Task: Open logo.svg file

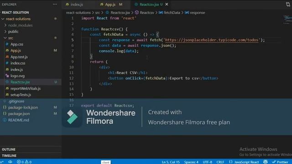Action: click(17, 76)
